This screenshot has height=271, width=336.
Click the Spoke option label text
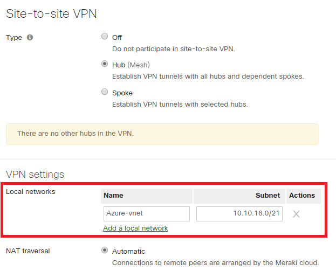tap(122, 93)
